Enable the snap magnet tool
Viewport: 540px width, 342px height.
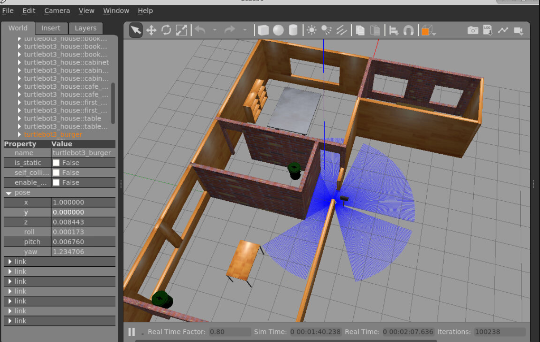tap(408, 30)
